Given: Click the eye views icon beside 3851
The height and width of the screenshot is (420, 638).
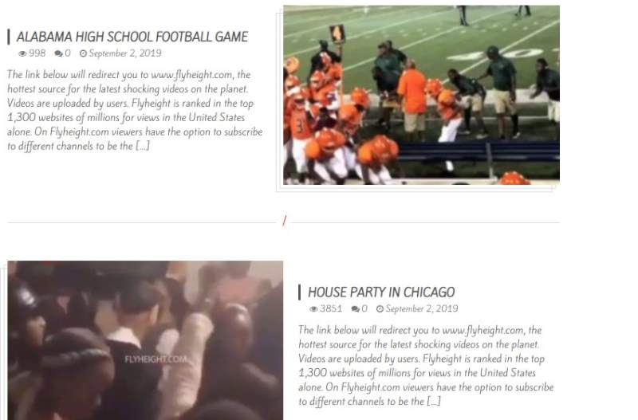Looking at the screenshot, I should click(x=313, y=309).
